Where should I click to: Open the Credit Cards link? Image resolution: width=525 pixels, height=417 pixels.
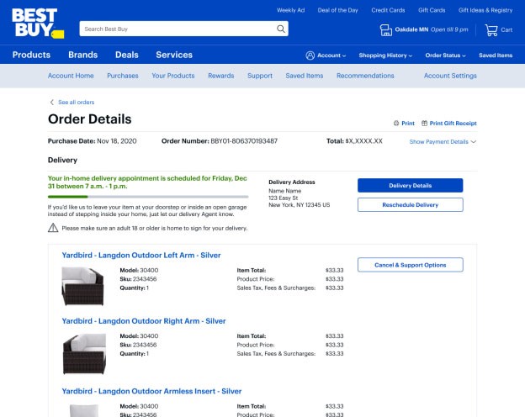point(388,10)
